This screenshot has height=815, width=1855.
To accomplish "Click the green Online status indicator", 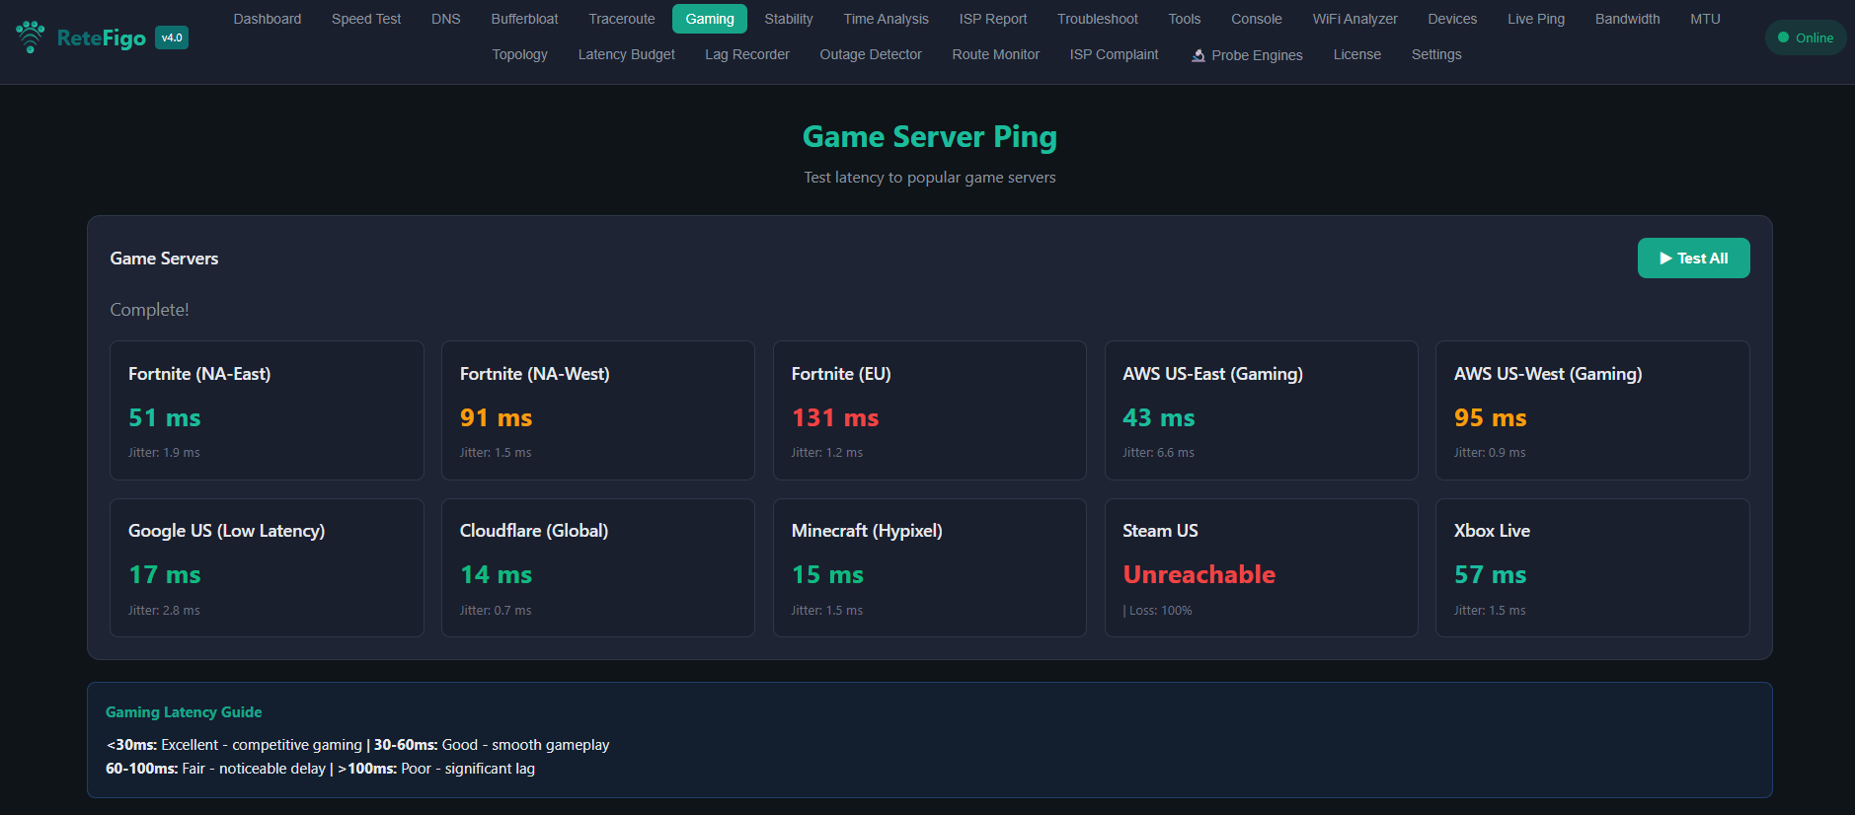I will 1805,37.
